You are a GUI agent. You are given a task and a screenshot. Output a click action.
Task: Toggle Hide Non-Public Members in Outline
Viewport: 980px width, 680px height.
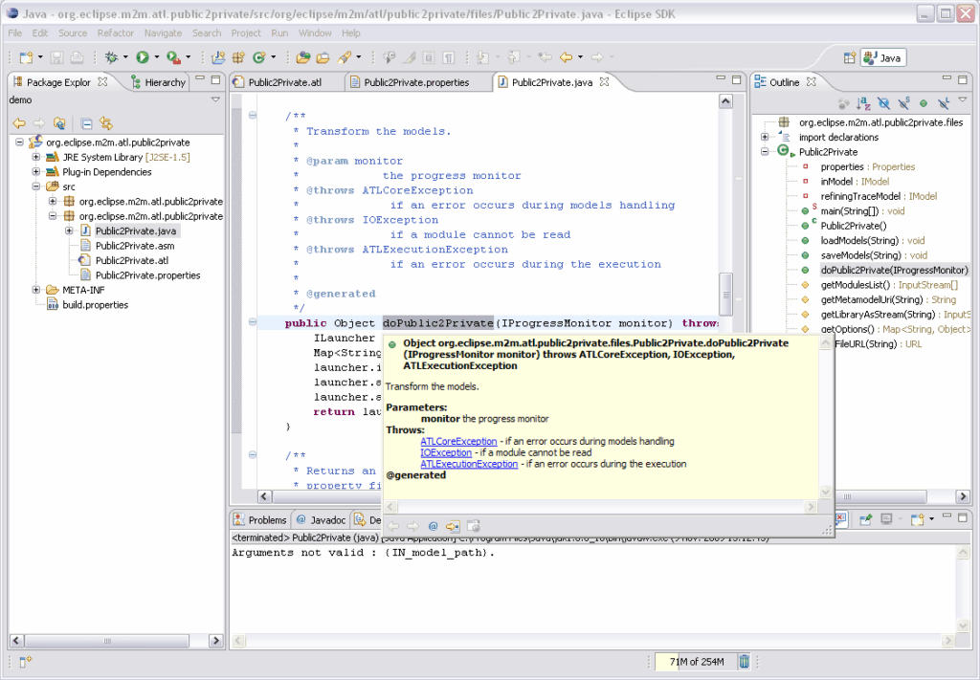(x=924, y=102)
